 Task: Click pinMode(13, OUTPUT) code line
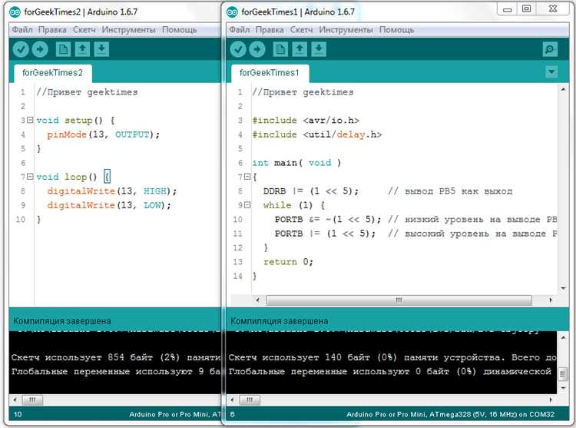pos(103,134)
